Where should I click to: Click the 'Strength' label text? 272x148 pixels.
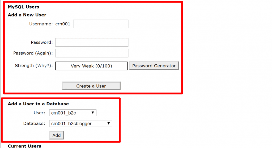pyautogui.click(x=24, y=66)
